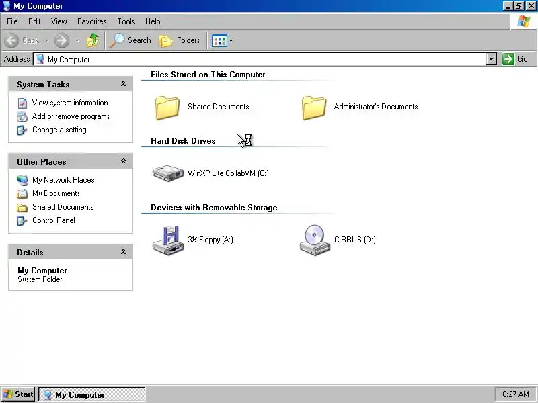
Task: Click the My Computer icon in address bar
Action: pyautogui.click(x=40, y=59)
